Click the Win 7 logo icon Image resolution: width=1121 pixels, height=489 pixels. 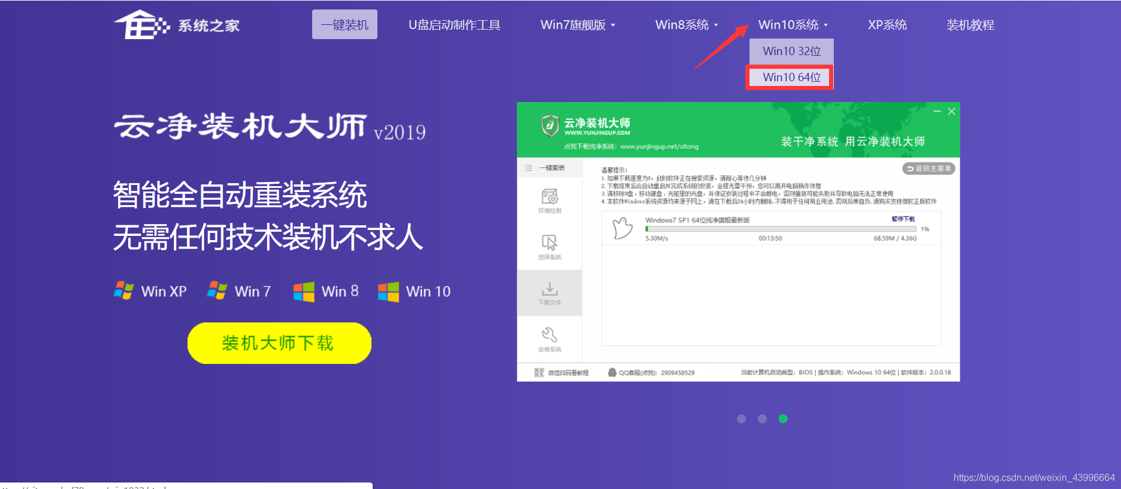tap(217, 290)
